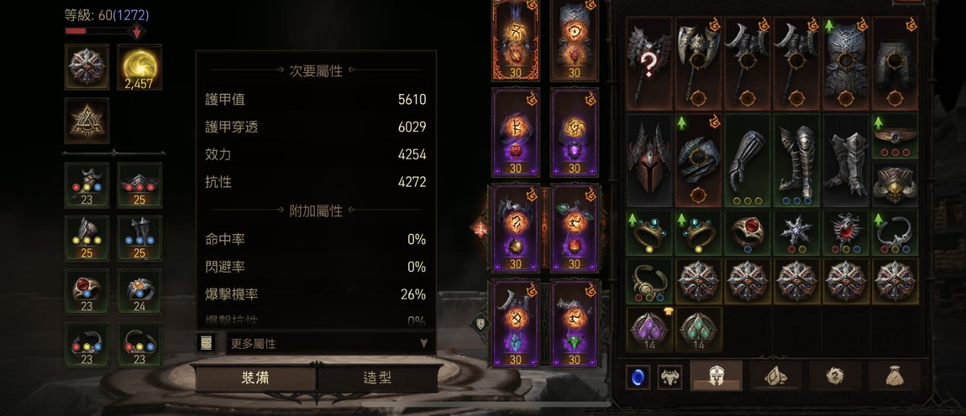Open the equipped ring slot ranked 24
Viewport: 966px width, 416px height.
point(139,292)
